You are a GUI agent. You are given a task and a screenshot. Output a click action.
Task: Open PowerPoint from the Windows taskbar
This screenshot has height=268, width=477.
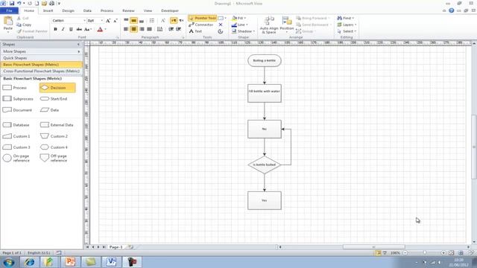pyautogui.click(x=70, y=261)
